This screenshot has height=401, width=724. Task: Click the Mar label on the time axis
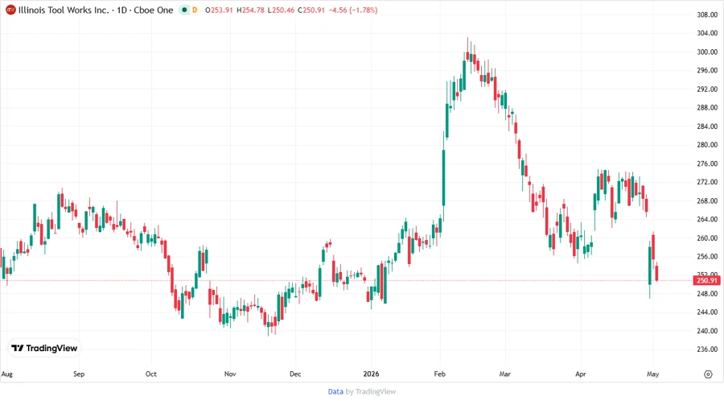[504, 374]
